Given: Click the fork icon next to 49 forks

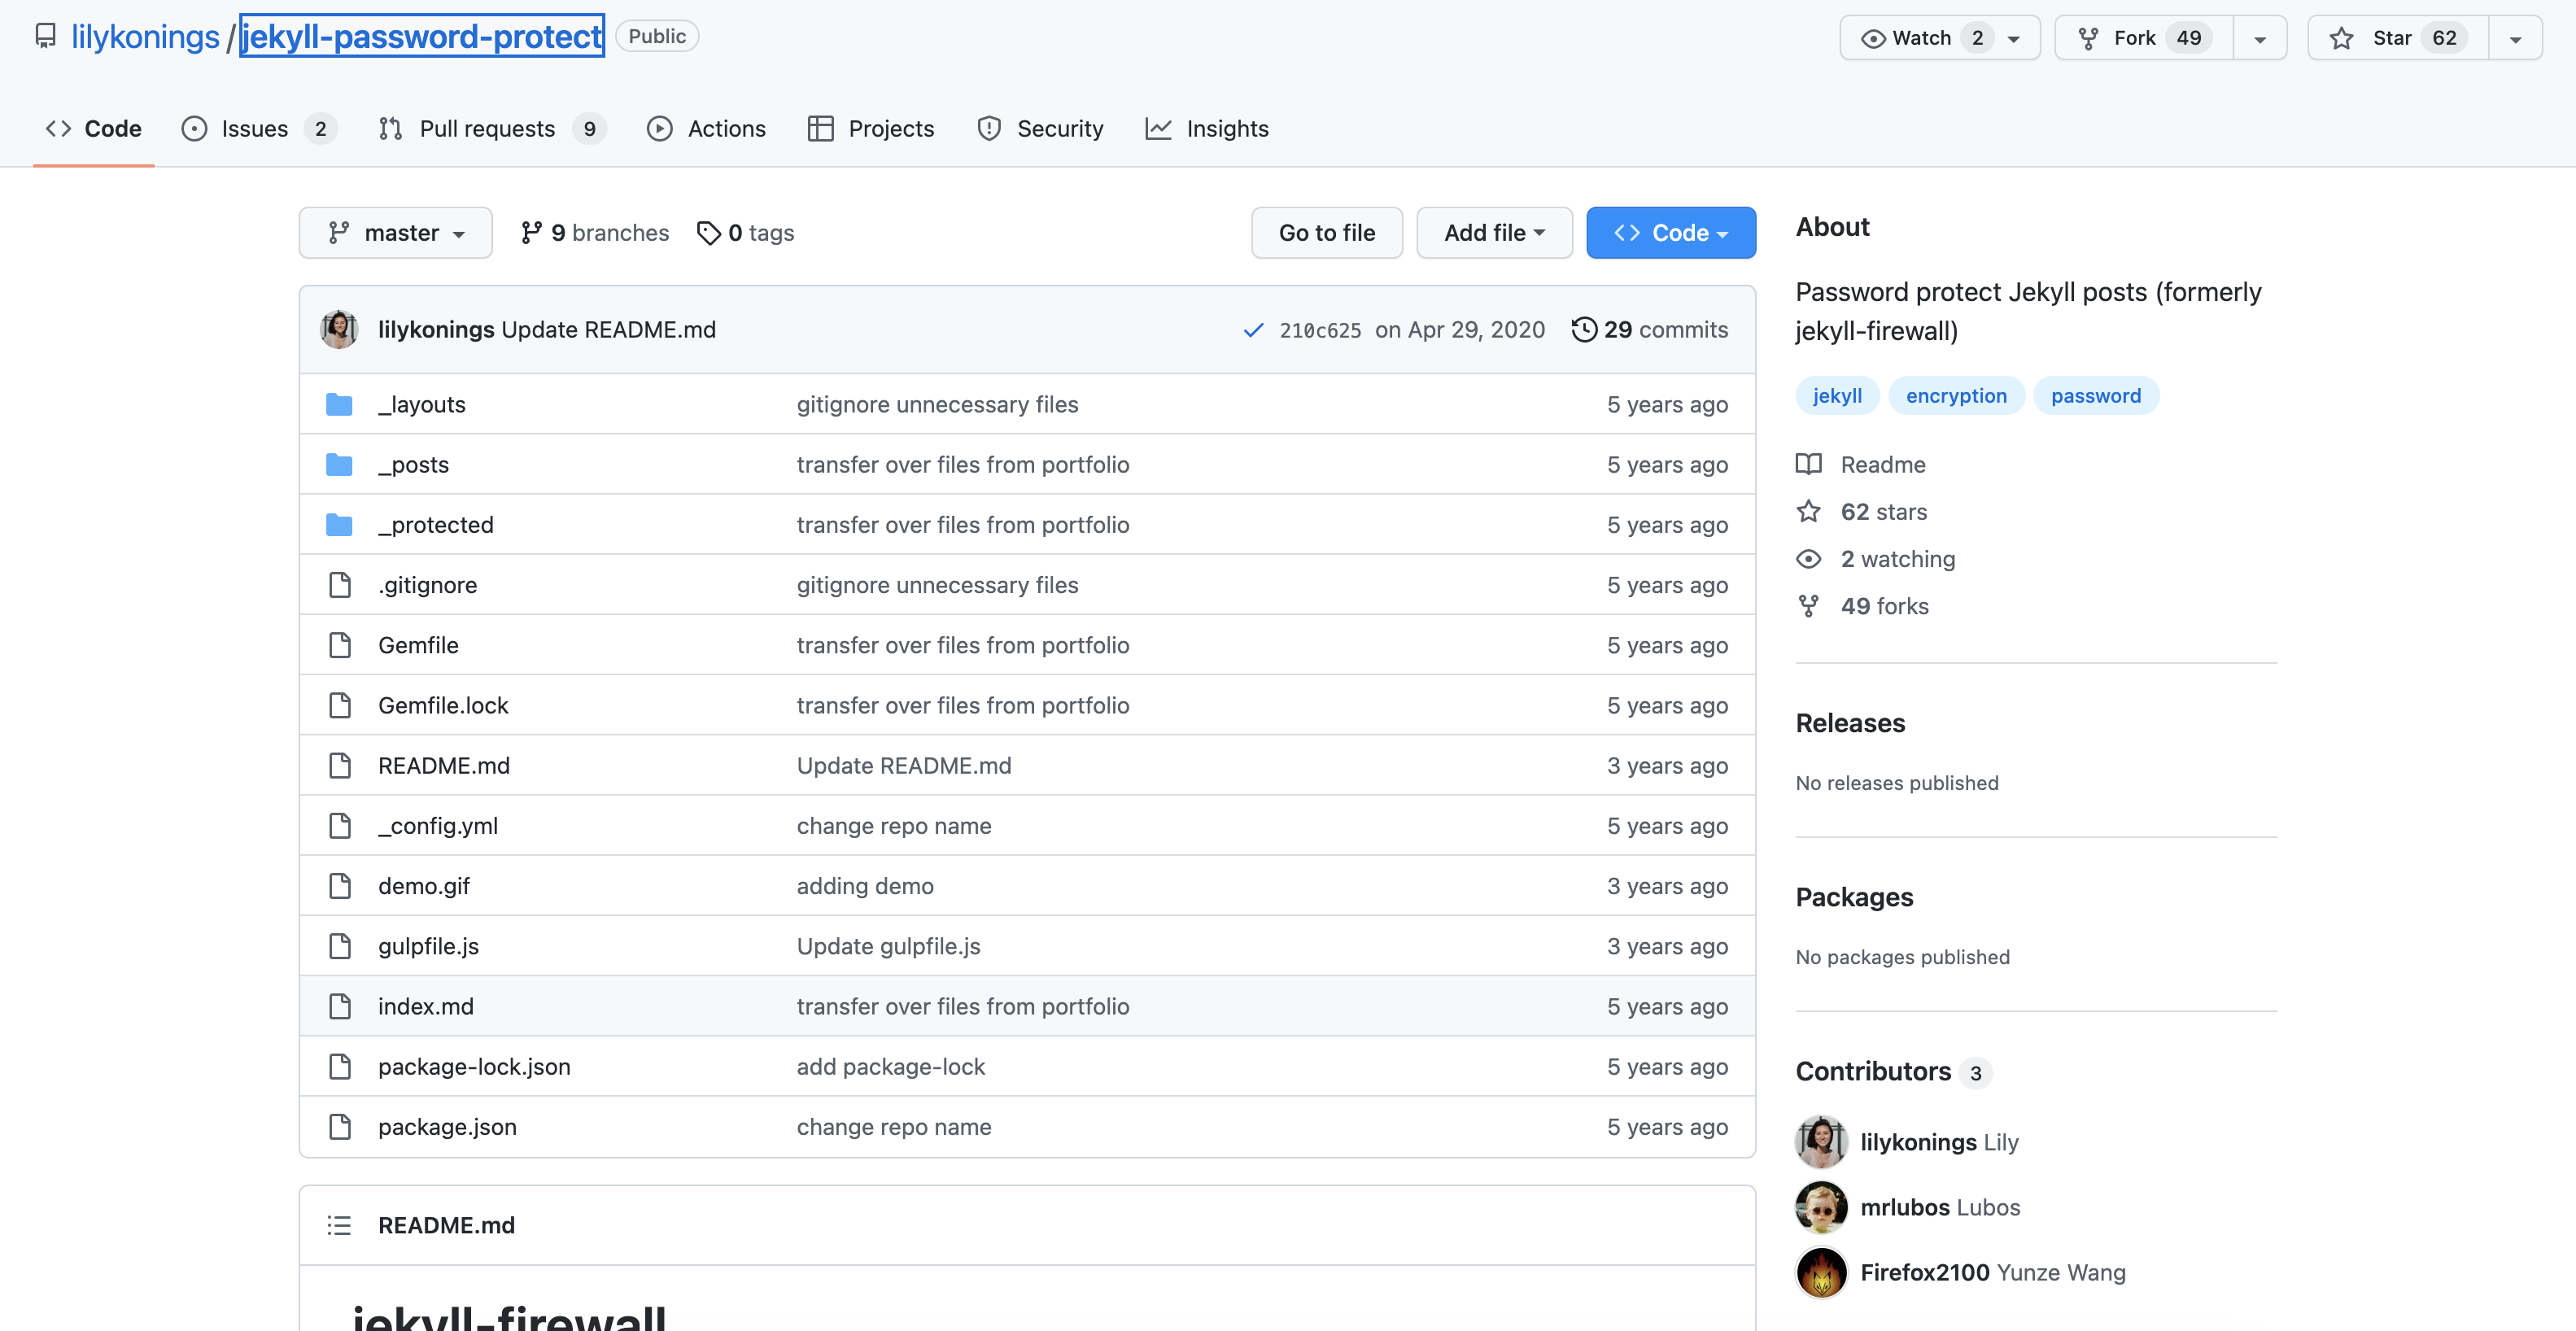Looking at the screenshot, I should (x=1809, y=606).
